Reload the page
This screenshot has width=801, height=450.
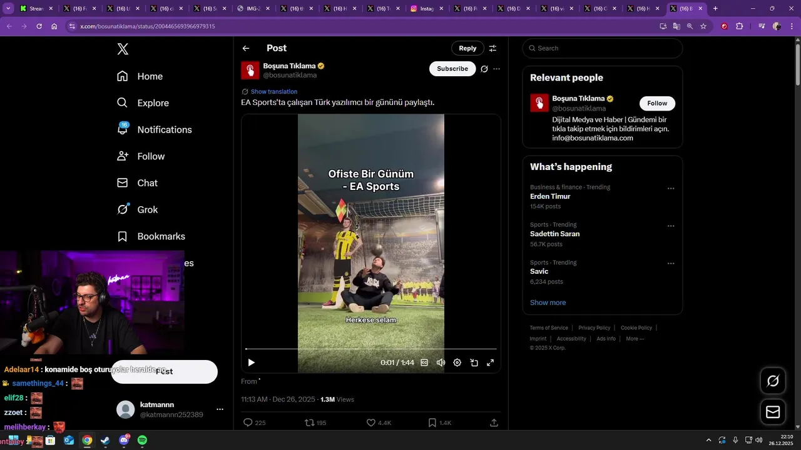pos(39,26)
